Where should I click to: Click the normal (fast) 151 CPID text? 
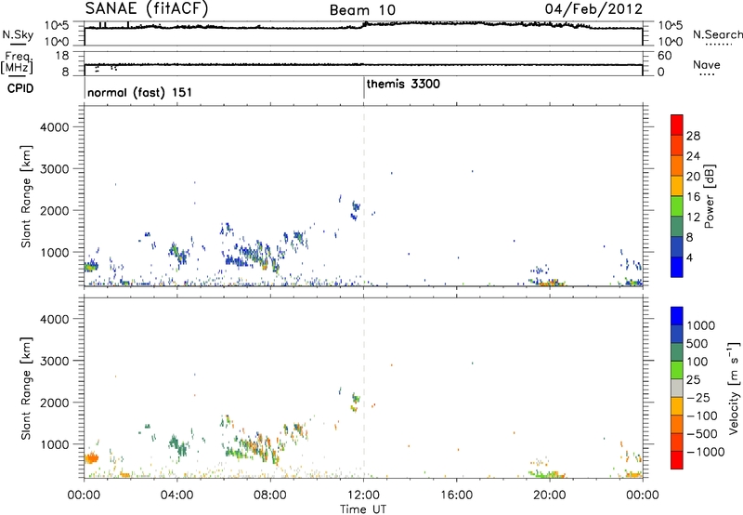[x=140, y=92]
